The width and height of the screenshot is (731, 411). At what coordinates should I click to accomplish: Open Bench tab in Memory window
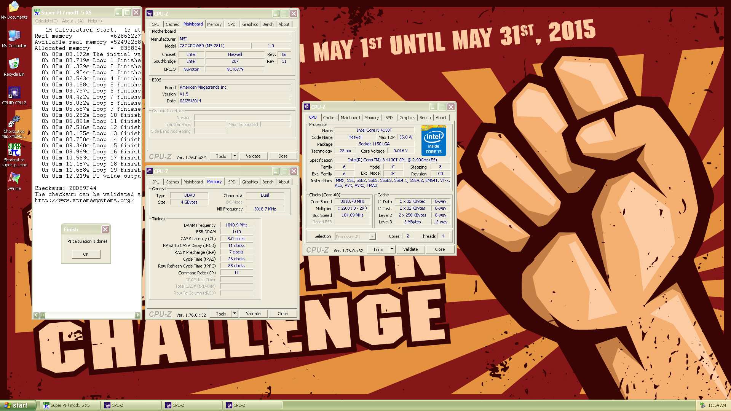pyautogui.click(x=268, y=182)
